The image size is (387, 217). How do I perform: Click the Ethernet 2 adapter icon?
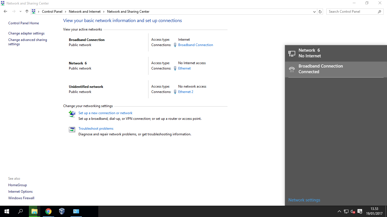175,92
